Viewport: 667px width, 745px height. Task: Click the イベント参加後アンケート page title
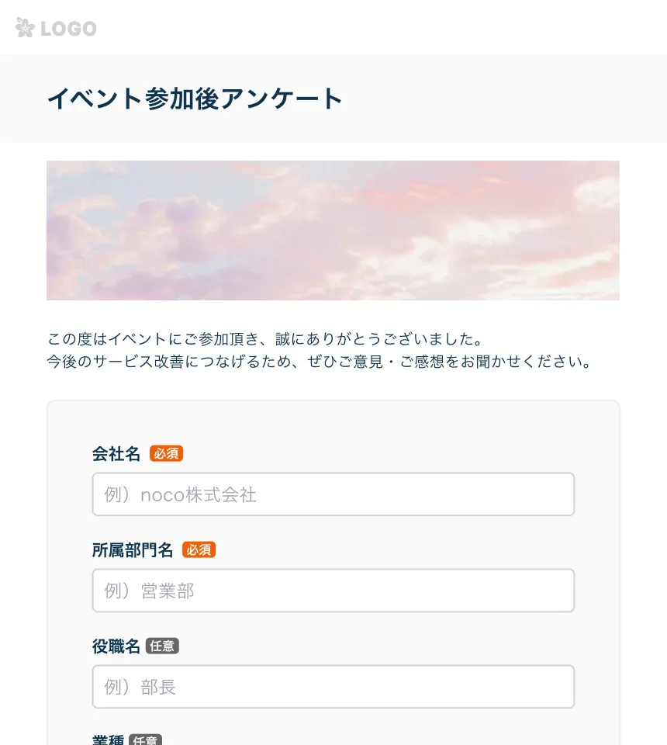195,99
